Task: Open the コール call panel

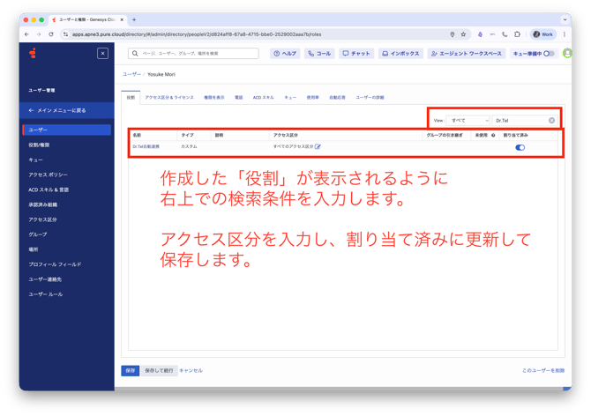Action: pyautogui.click(x=319, y=54)
